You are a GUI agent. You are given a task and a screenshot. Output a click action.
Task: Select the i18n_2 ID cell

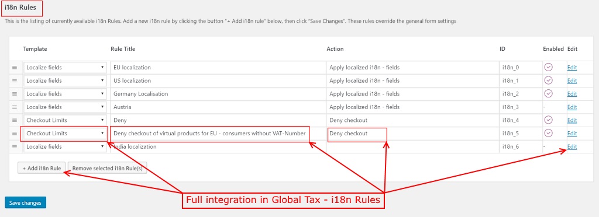pos(520,94)
